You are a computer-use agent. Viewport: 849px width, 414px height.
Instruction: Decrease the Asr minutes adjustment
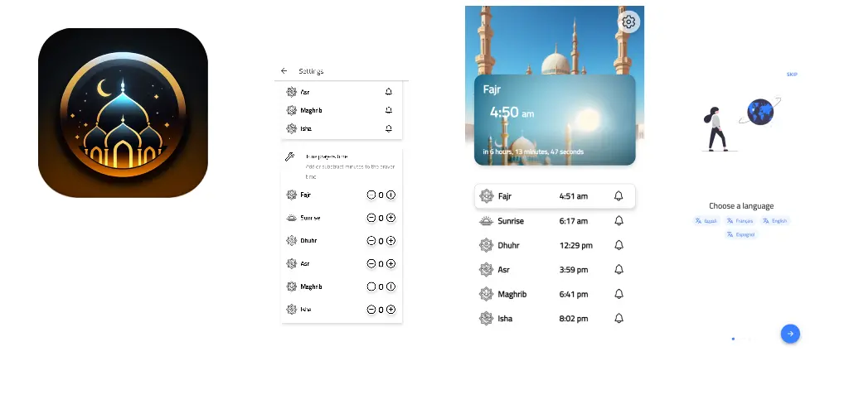click(371, 264)
